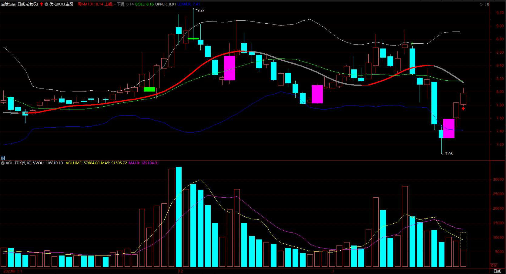The height and width of the screenshot is (274, 506).
Task: Click the 下拐: 8.14 readout
Action: [x=126, y=4]
